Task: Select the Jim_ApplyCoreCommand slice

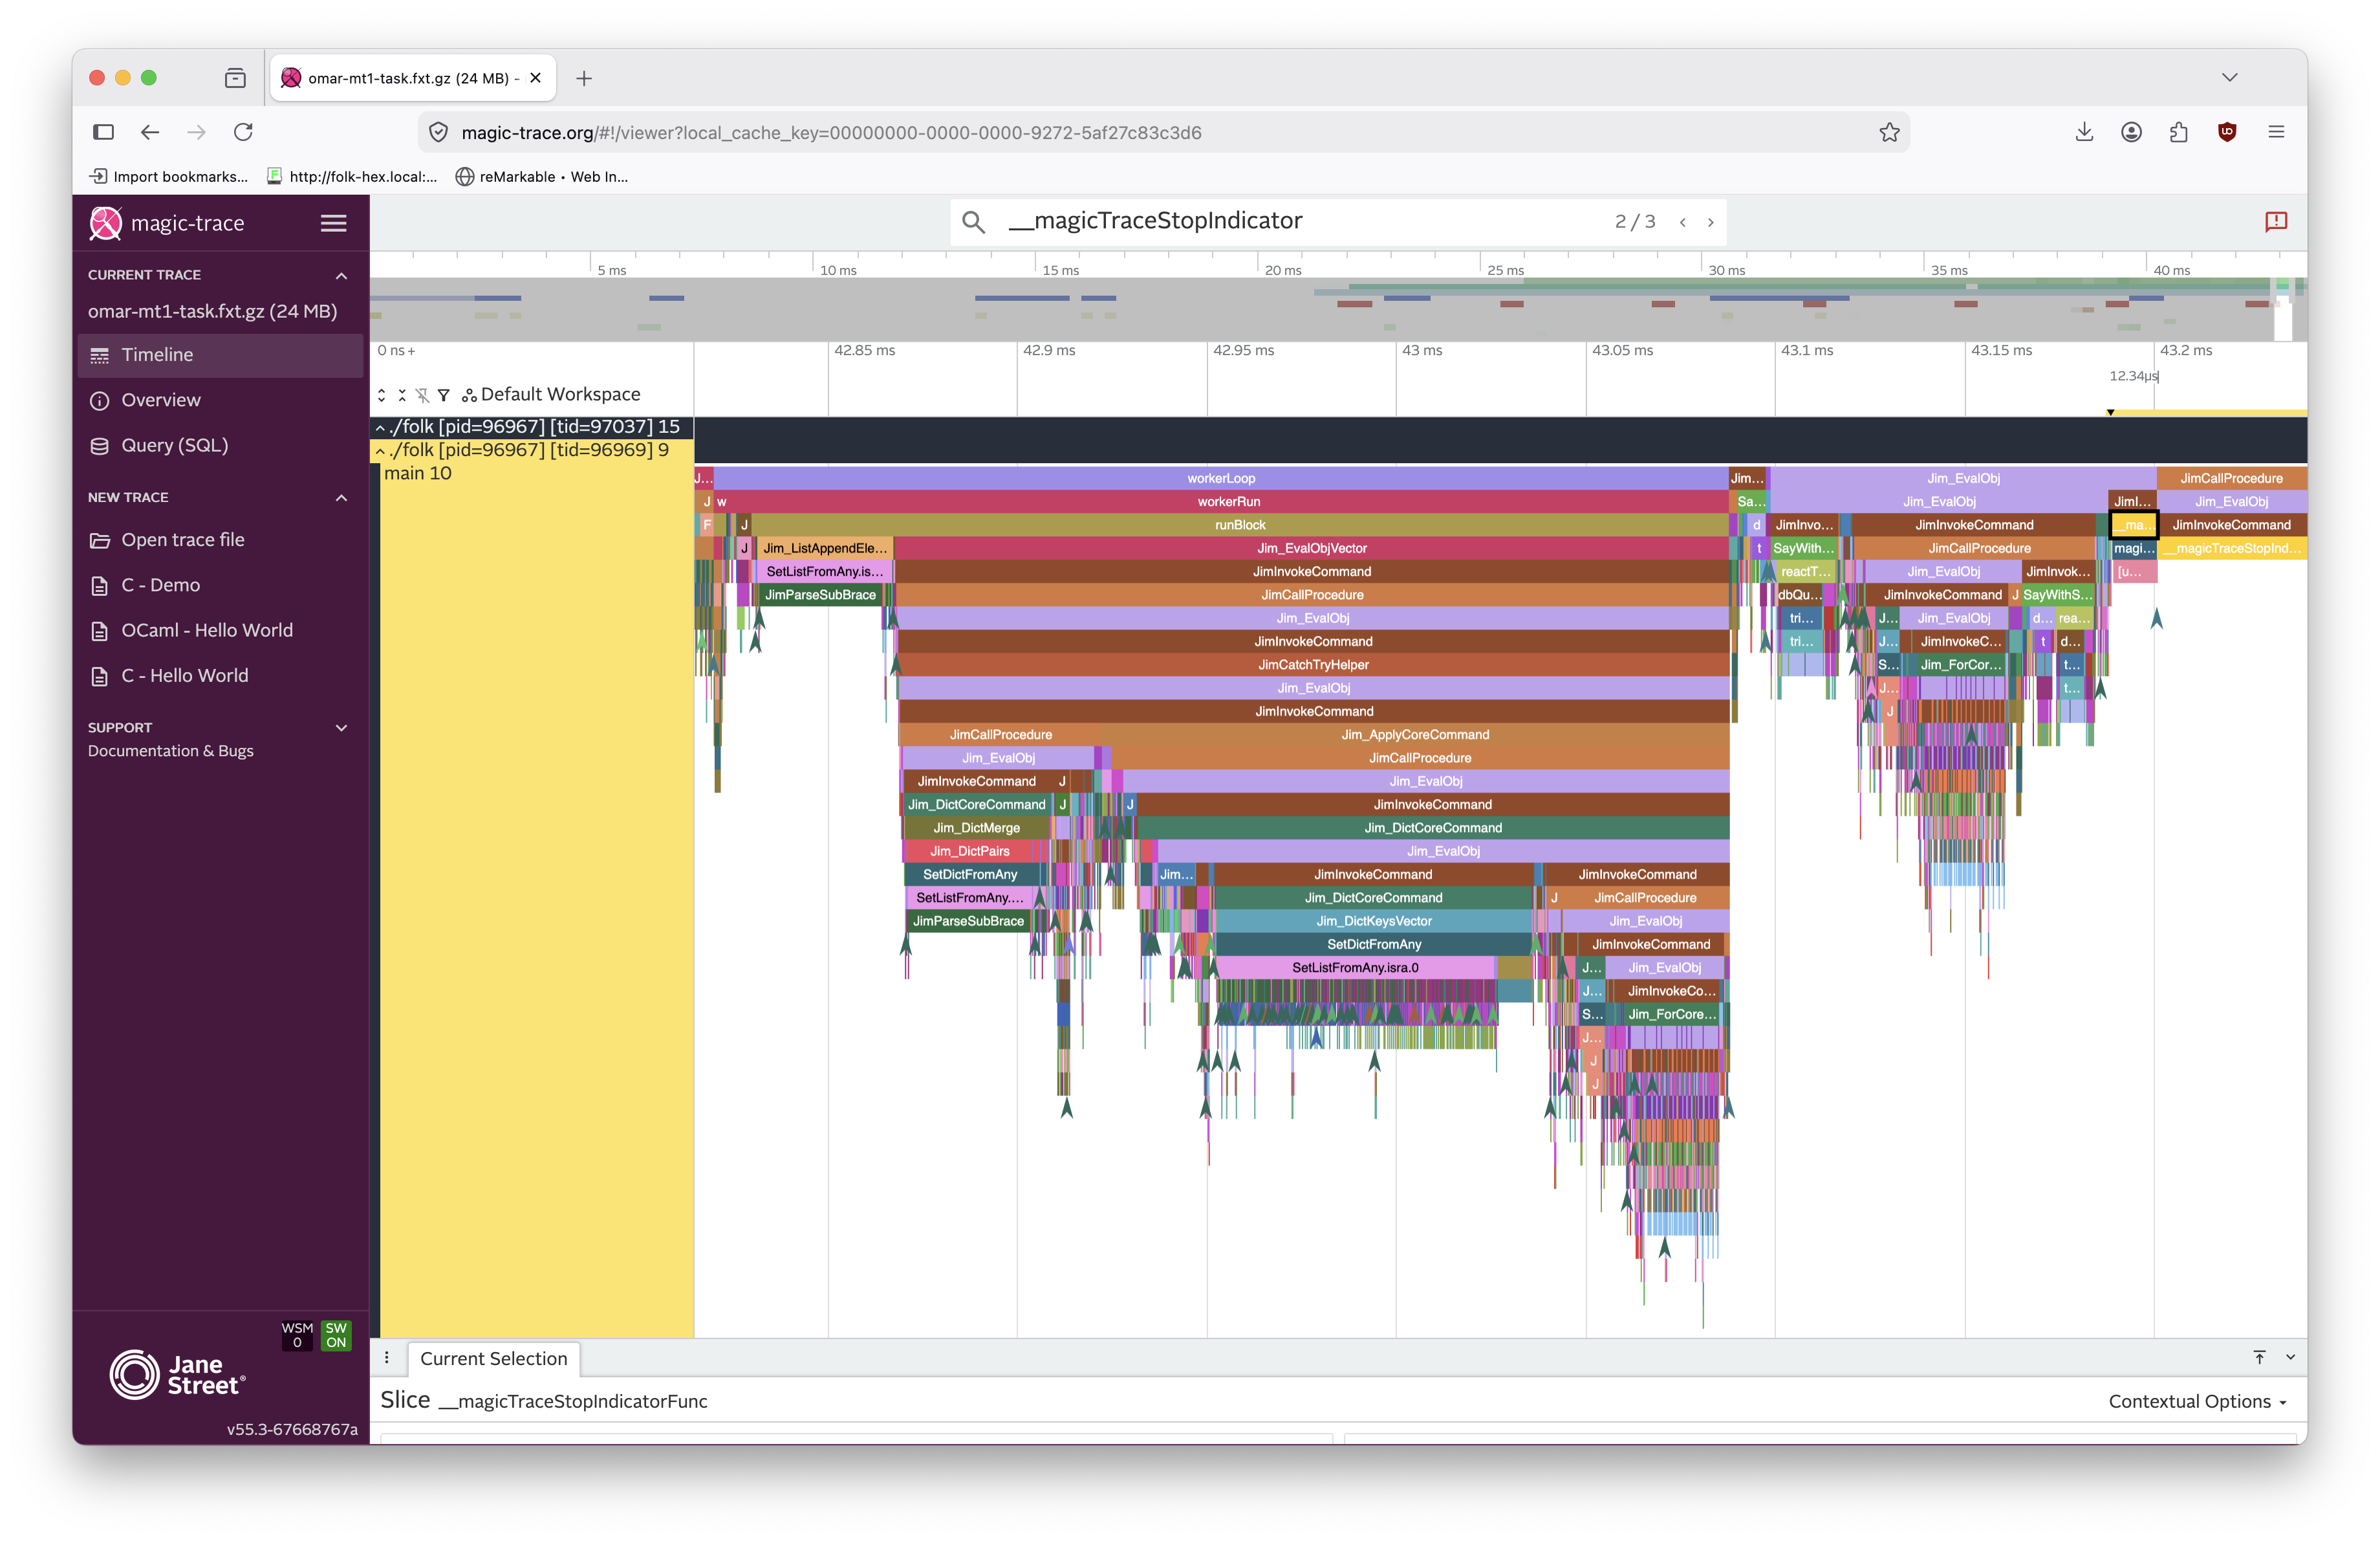Action: click(x=1414, y=735)
